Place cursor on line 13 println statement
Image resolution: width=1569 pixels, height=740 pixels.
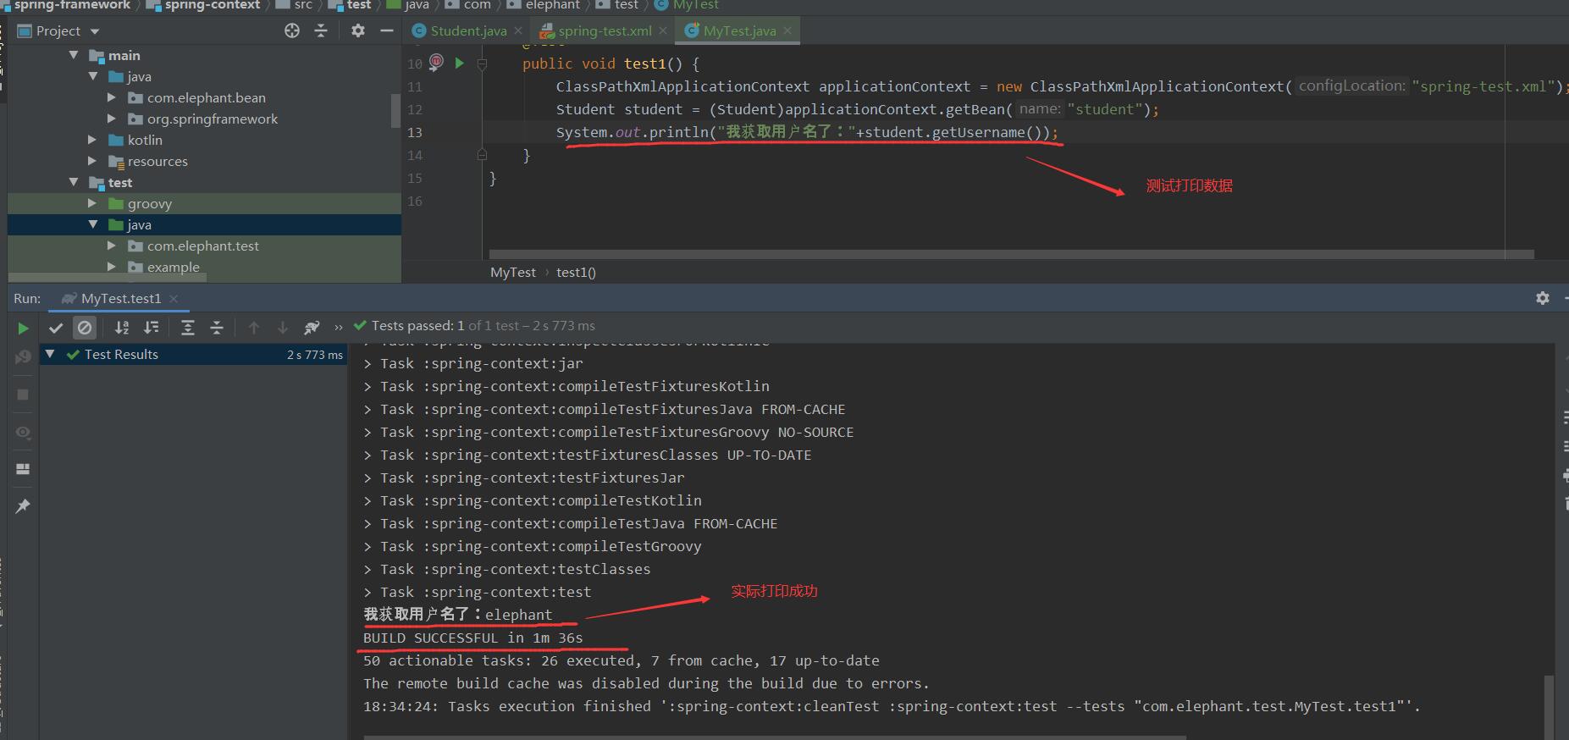806,132
